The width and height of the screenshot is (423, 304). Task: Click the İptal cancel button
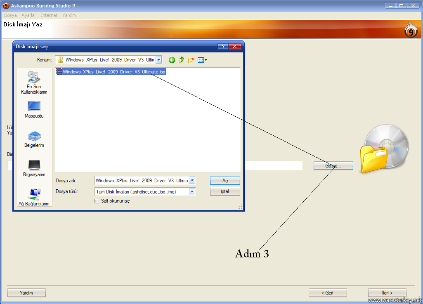coord(225,191)
